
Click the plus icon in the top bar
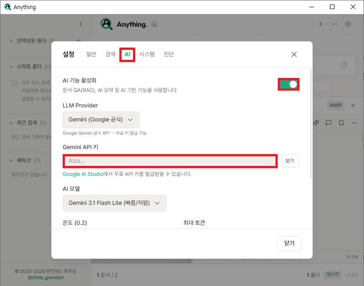[320, 24]
